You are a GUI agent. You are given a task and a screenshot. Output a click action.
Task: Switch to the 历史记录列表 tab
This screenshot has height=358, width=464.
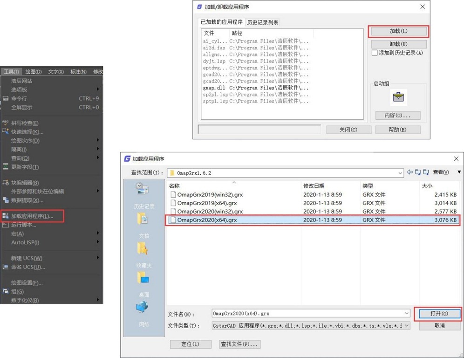pos(263,22)
